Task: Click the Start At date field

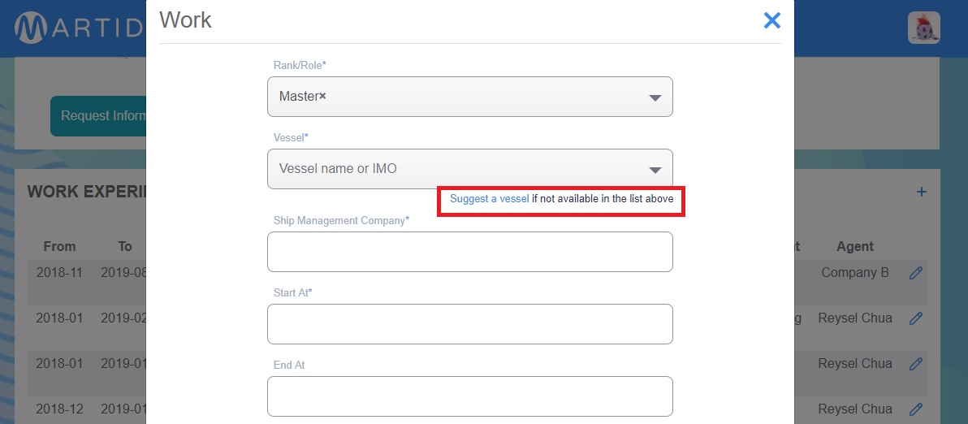Action: tap(469, 324)
